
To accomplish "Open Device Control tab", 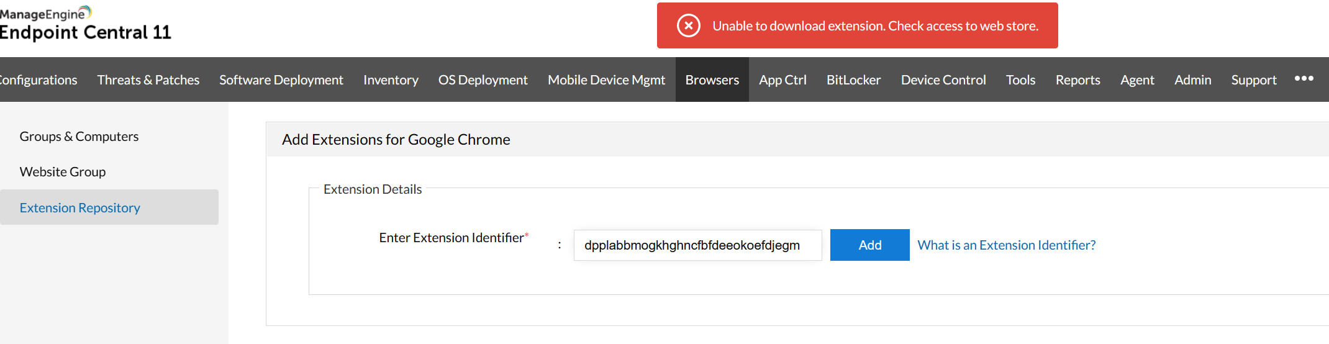I will click(x=943, y=80).
